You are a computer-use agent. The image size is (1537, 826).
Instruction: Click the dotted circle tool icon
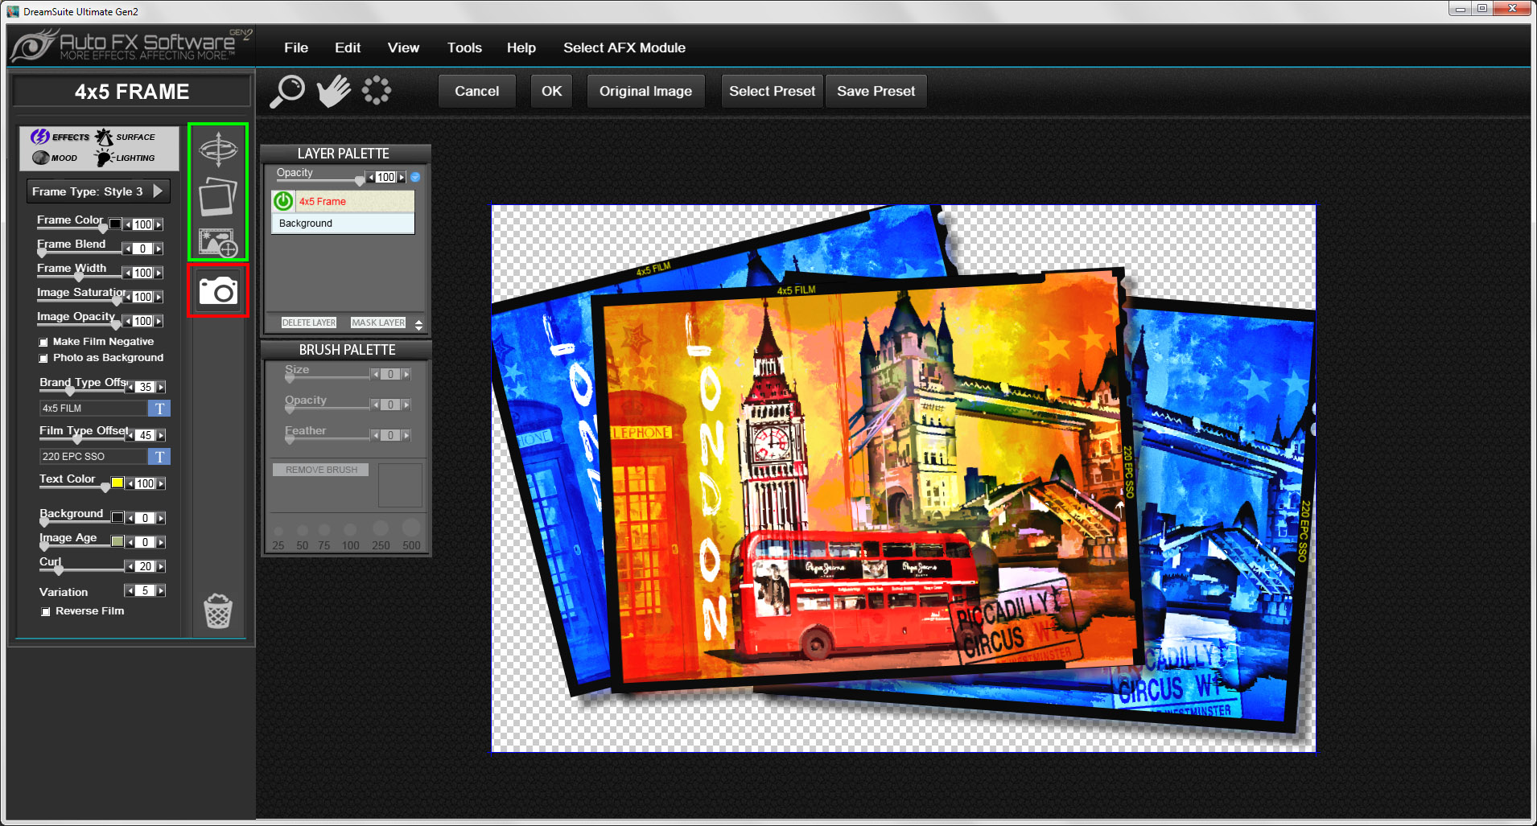pos(377,90)
